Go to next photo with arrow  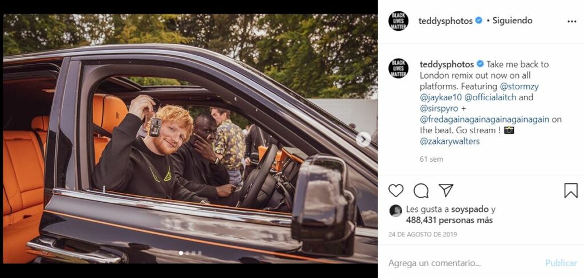coord(363,139)
